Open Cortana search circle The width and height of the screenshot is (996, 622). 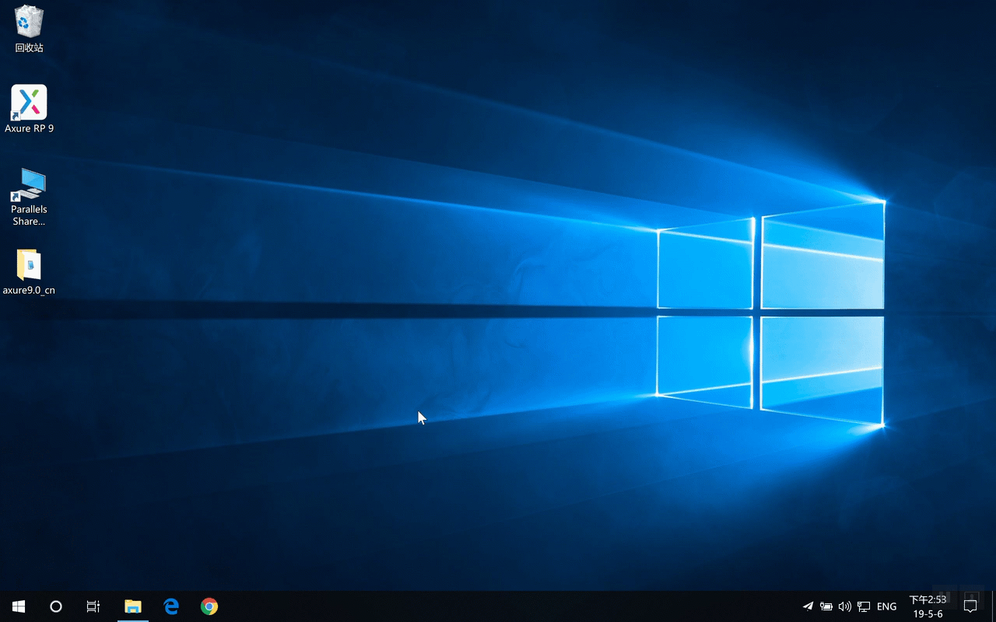(56, 606)
